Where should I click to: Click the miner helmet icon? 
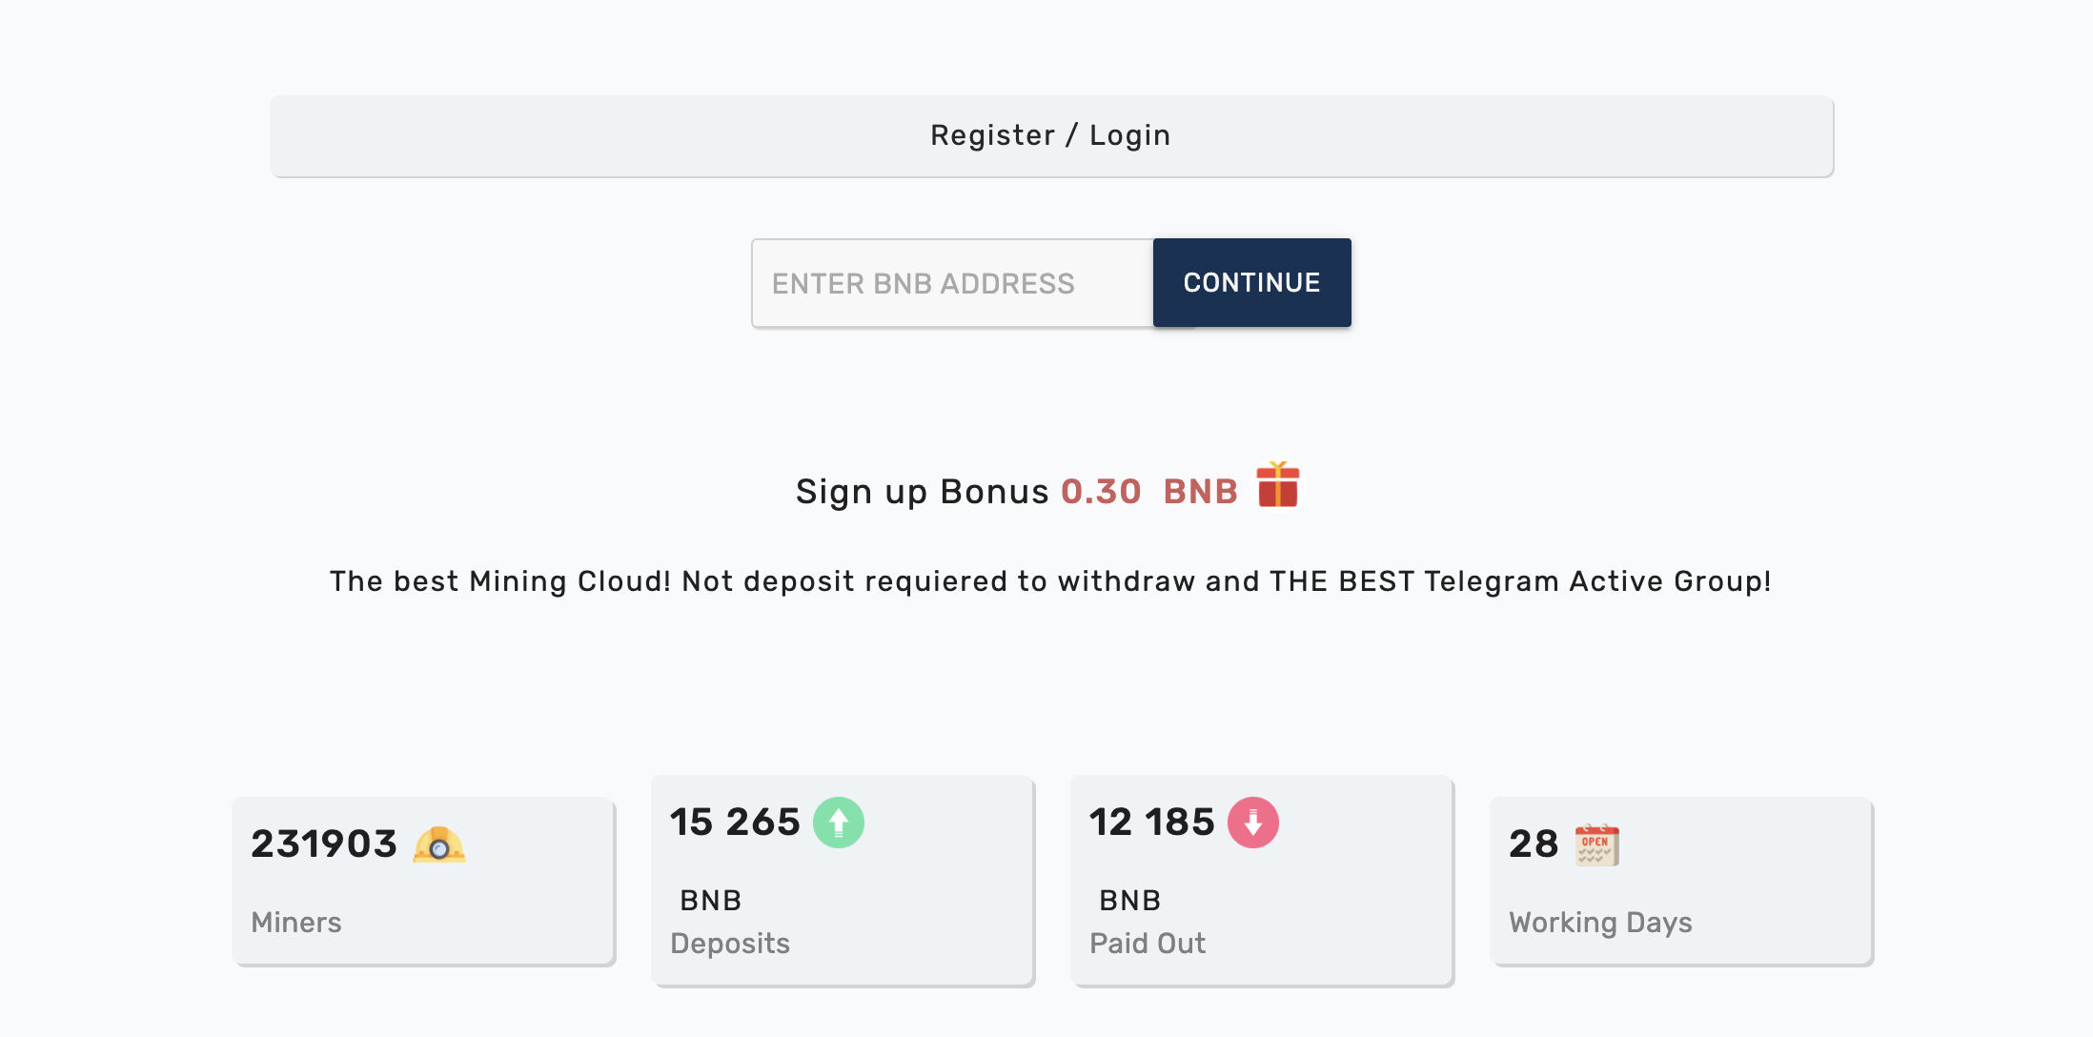tap(439, 844)
